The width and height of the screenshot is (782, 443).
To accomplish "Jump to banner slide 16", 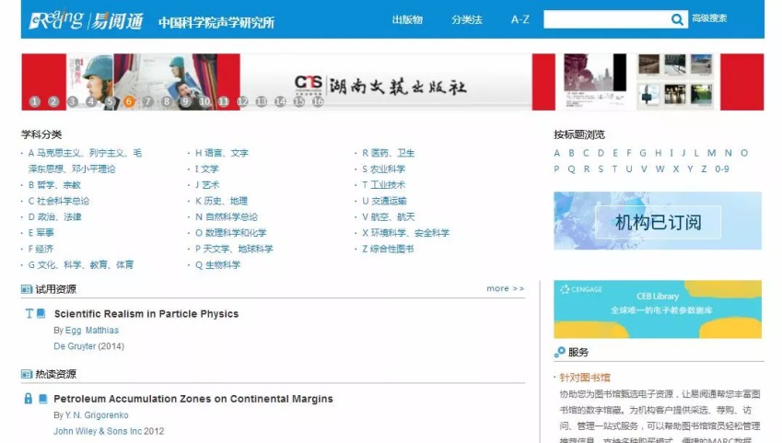I will pyautogui.click(x=318, y=102).
